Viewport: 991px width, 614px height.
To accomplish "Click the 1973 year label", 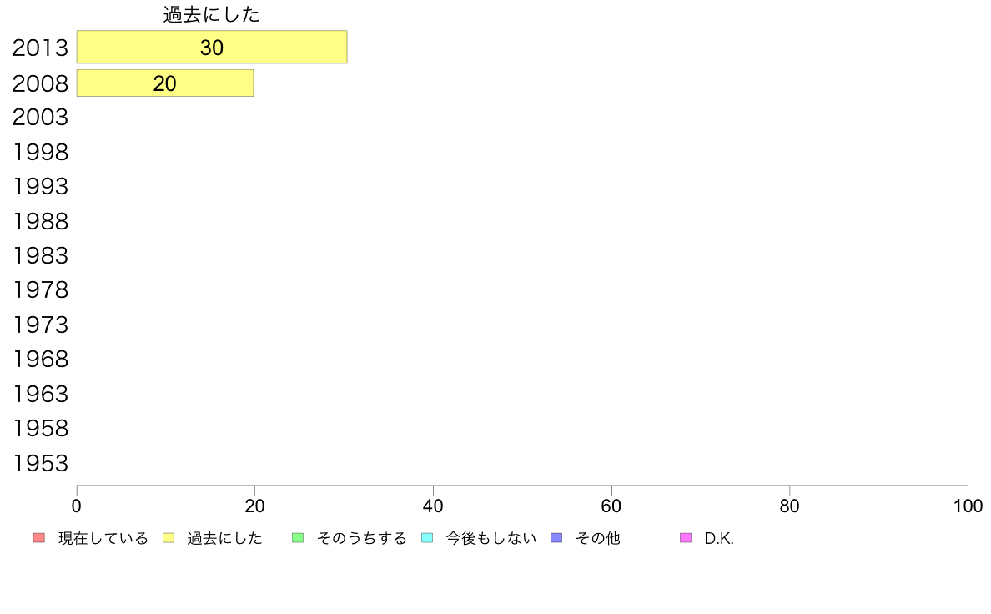I will [x=40, y=325].
